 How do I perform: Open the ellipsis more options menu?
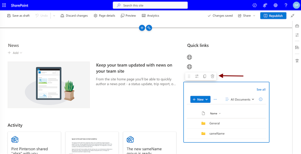point(215,99)
